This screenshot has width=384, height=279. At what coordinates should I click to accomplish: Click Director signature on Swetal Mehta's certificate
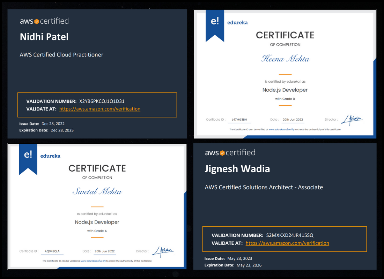[x=163, y=251]
